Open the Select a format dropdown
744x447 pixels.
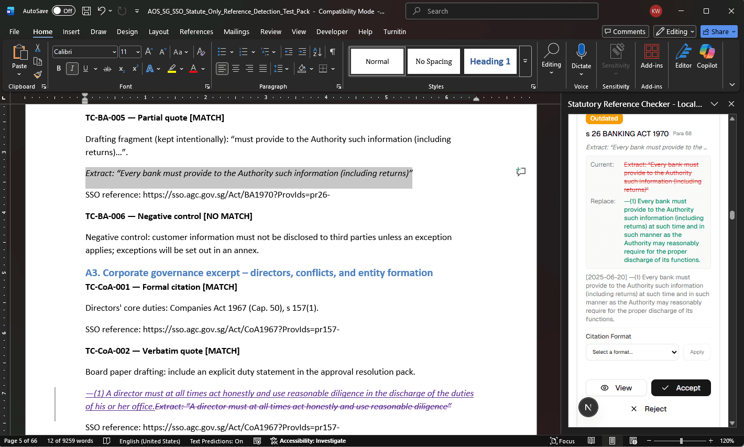[x=632, y=352]
